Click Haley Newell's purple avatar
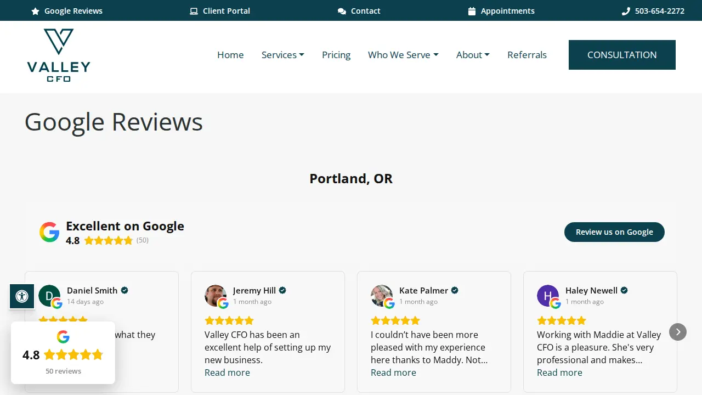 (548, 296)
